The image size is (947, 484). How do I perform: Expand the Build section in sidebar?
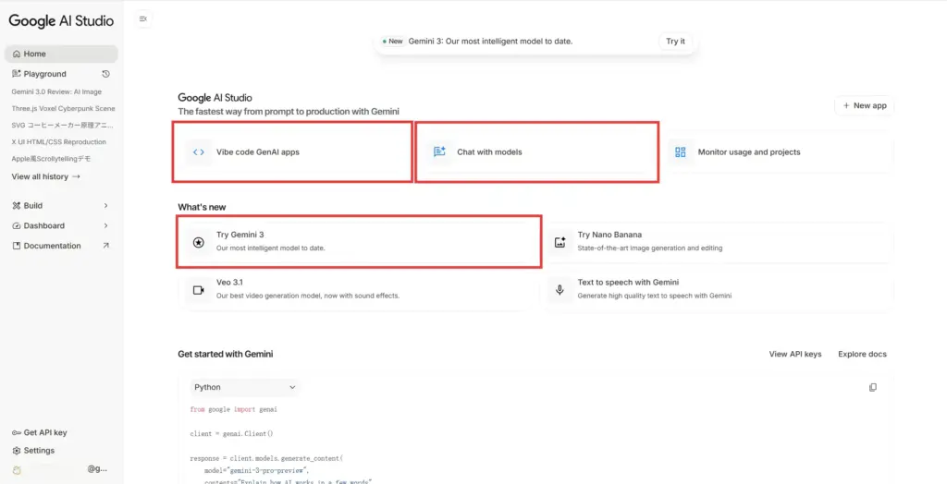[60, 205]
